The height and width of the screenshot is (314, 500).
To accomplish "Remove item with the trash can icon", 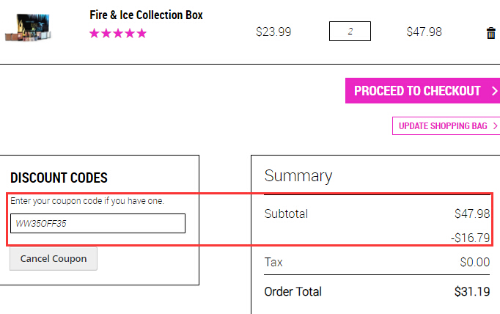I will 490,33.
